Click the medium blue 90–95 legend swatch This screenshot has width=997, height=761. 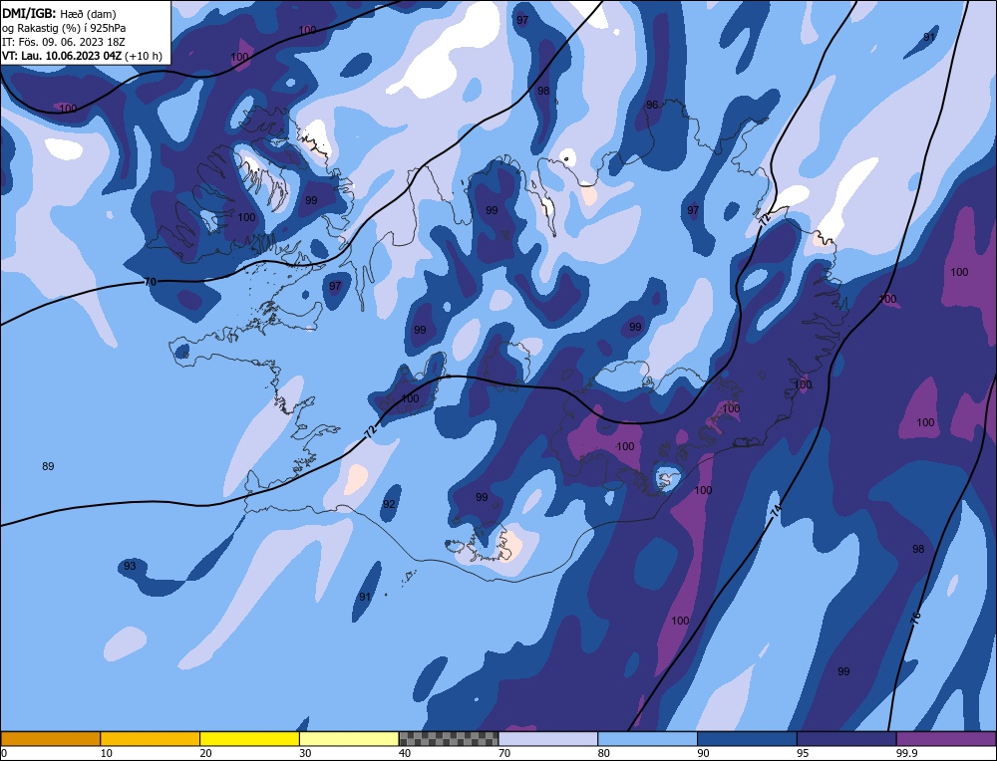tap(747, 738)
